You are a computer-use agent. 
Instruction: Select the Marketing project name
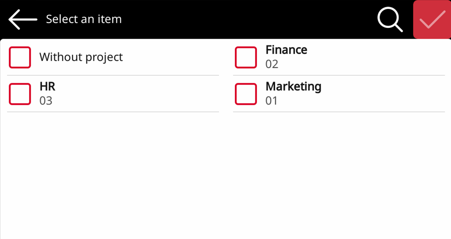(293, 86)
